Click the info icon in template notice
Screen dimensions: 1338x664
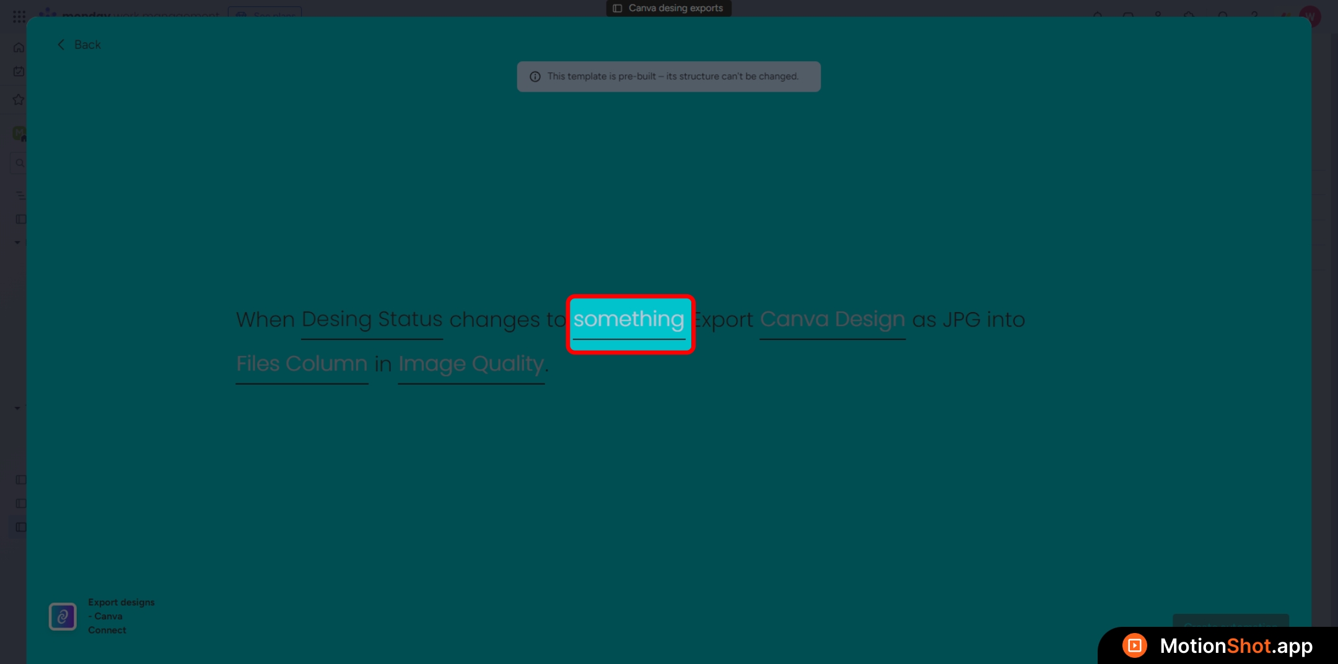pos(535,77)
